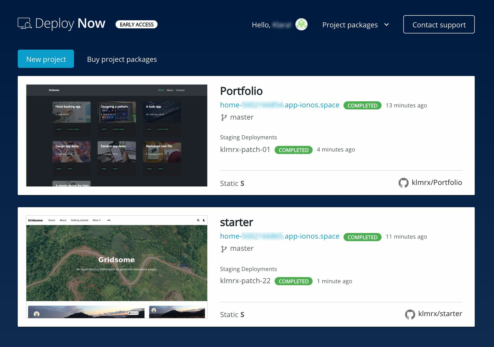Click GitHub icon beside klmrx/starter

pos(410,314)
